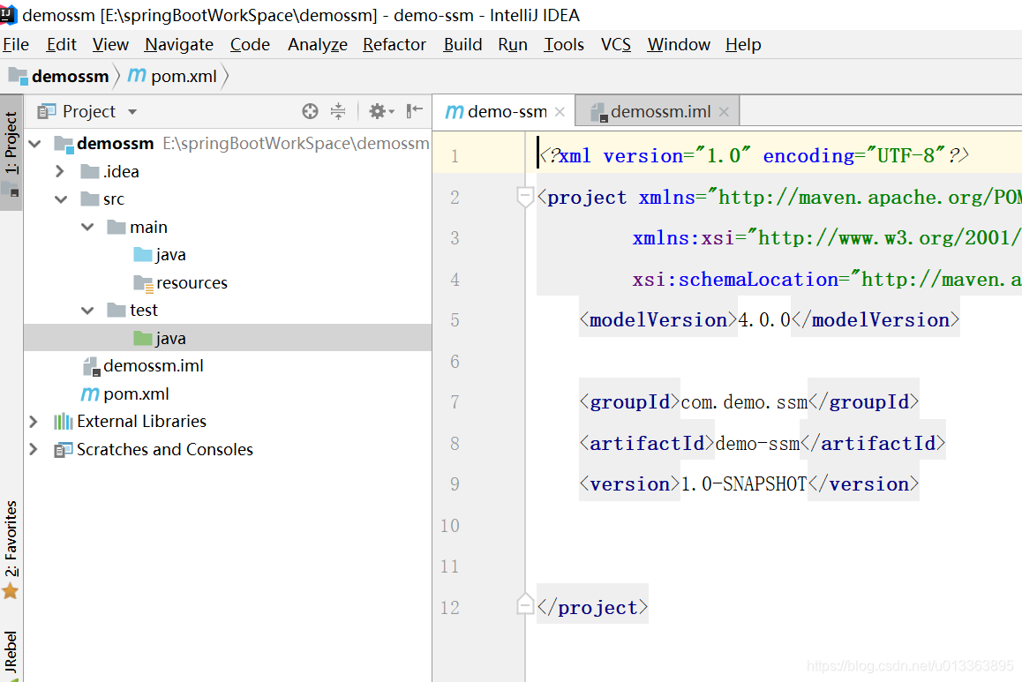
Task: Click line number 5 in the gutter
Action: coord(455,320)
